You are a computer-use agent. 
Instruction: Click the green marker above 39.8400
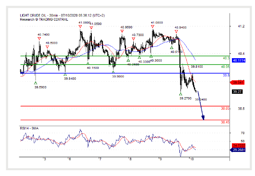click(65, 75)
